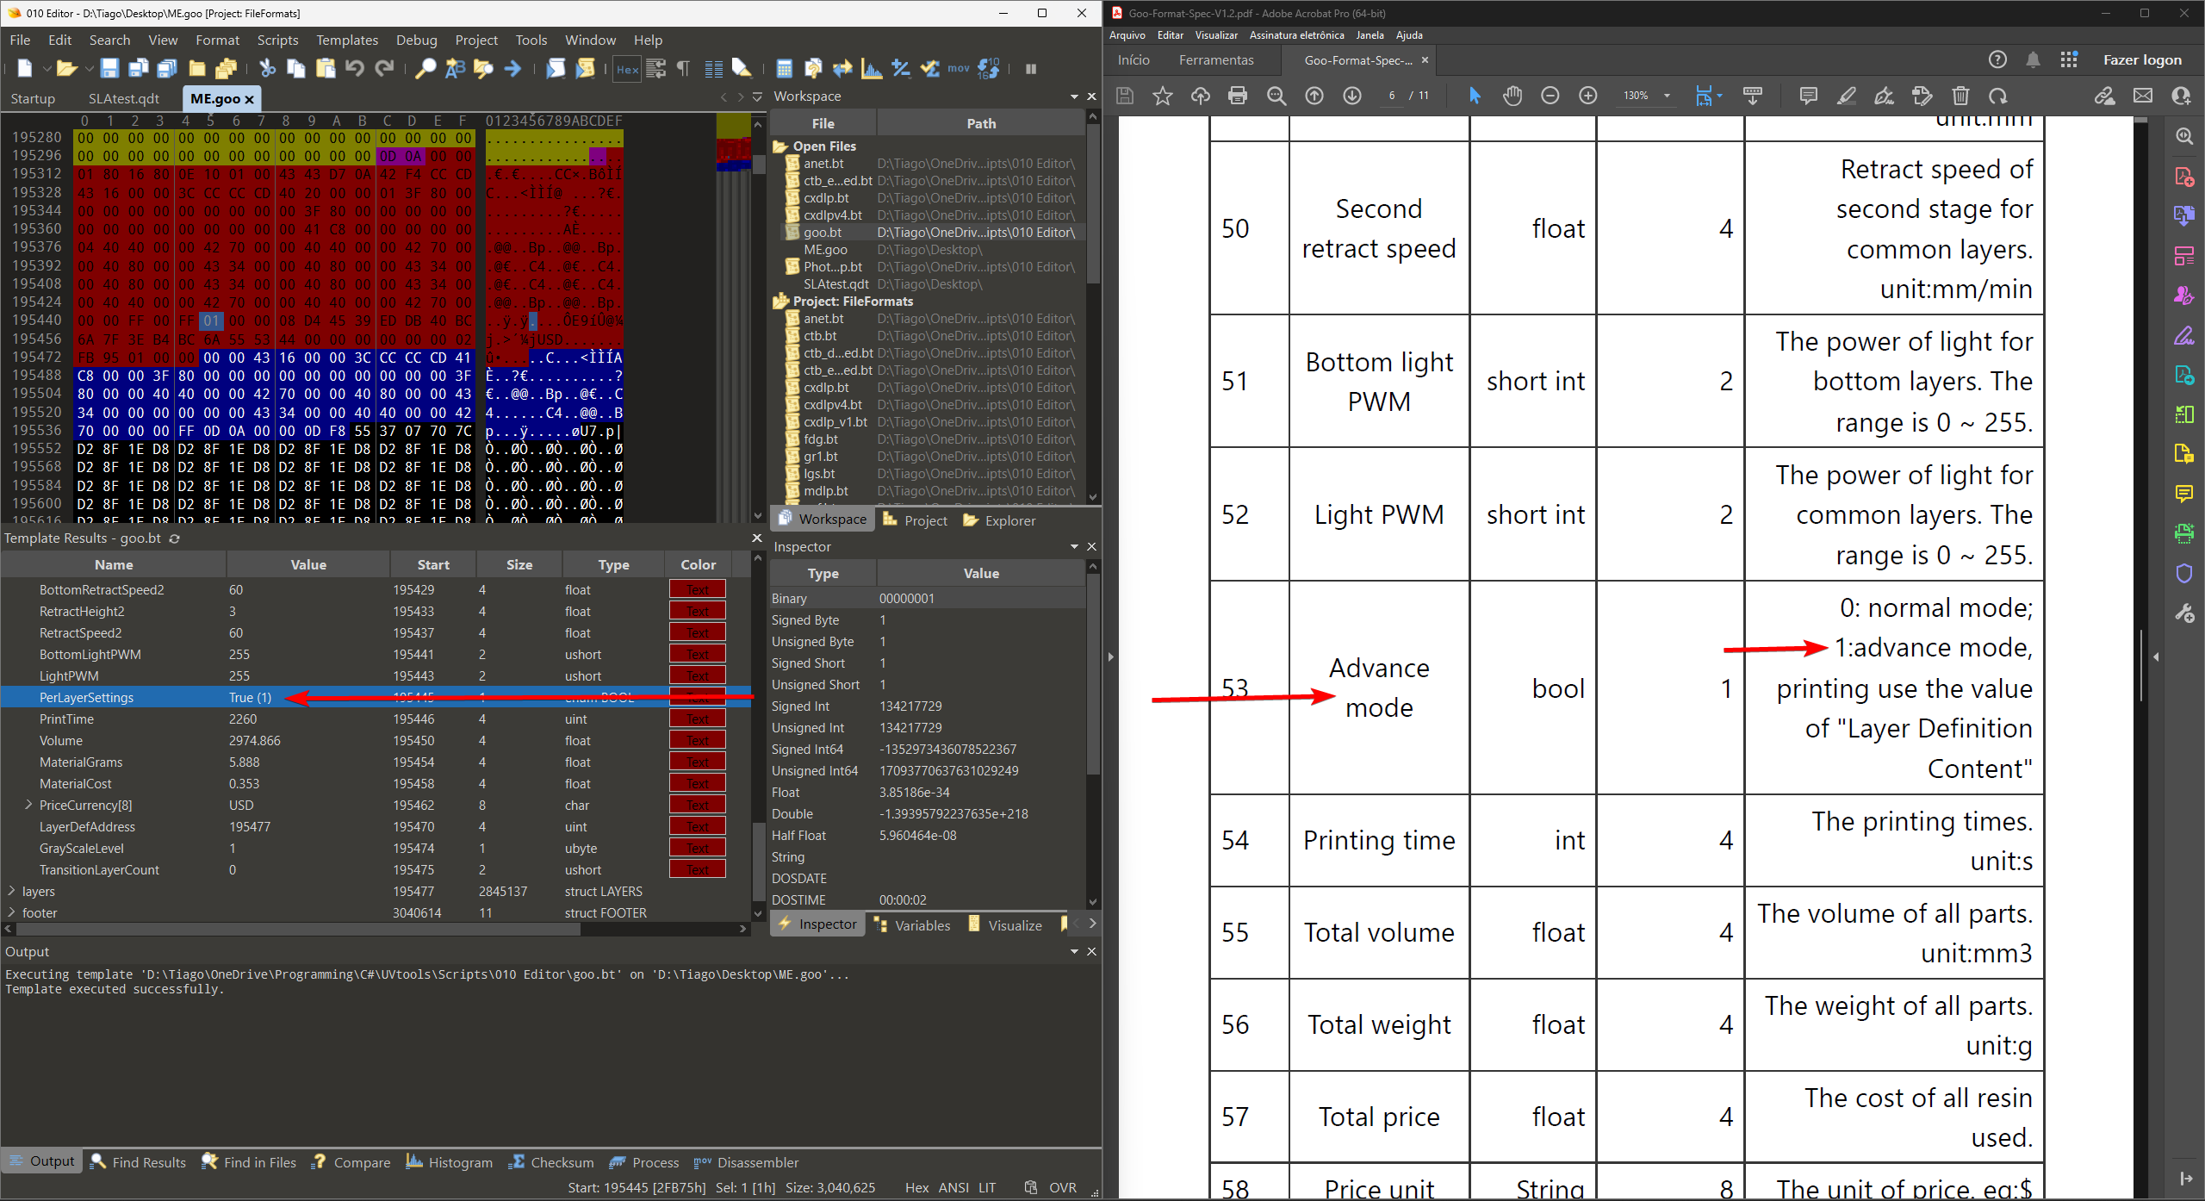Switch to the SLAtest.qdt tab
Screen dimensions: 2205x1201
point(125,98)
